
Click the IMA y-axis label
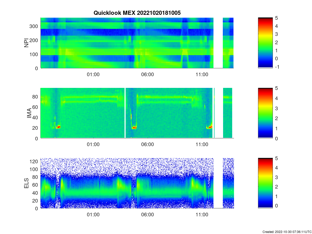[x=29, y=113]
